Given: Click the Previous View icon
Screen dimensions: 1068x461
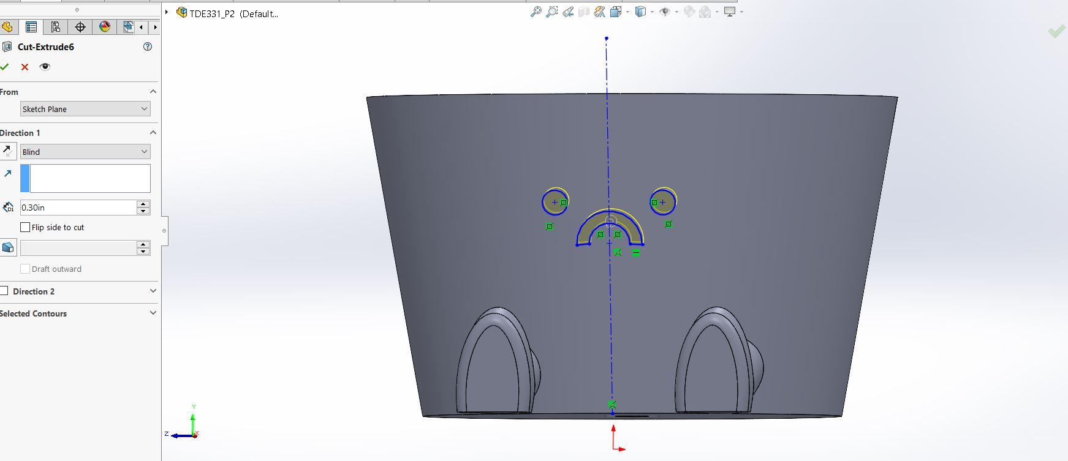Looking at the screenshot, I should click(567, 12).
